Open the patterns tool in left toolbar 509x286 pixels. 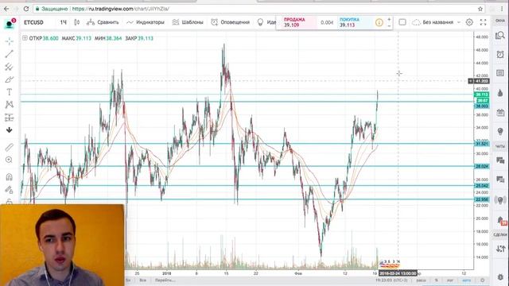pos(9,104)
